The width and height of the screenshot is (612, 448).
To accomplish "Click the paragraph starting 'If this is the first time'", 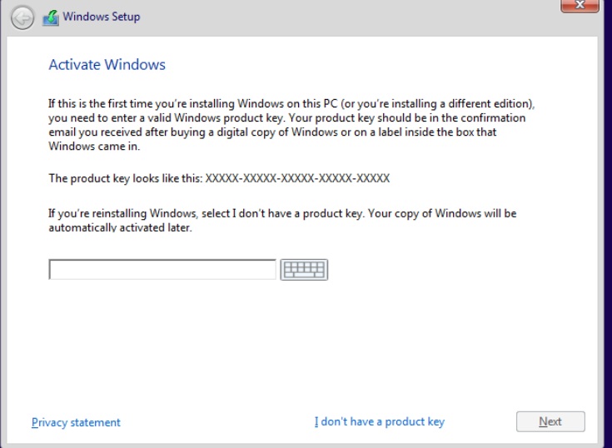I will (291, 125).
